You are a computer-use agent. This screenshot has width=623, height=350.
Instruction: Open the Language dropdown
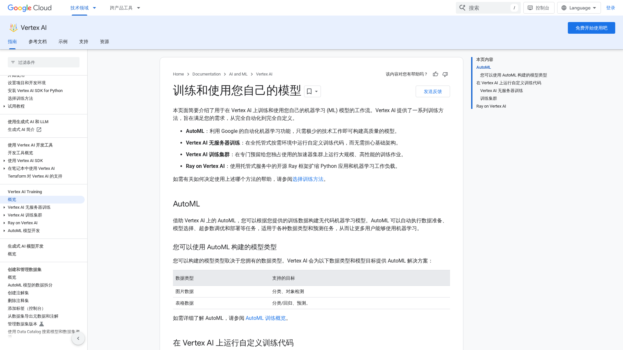click(579, 8)
